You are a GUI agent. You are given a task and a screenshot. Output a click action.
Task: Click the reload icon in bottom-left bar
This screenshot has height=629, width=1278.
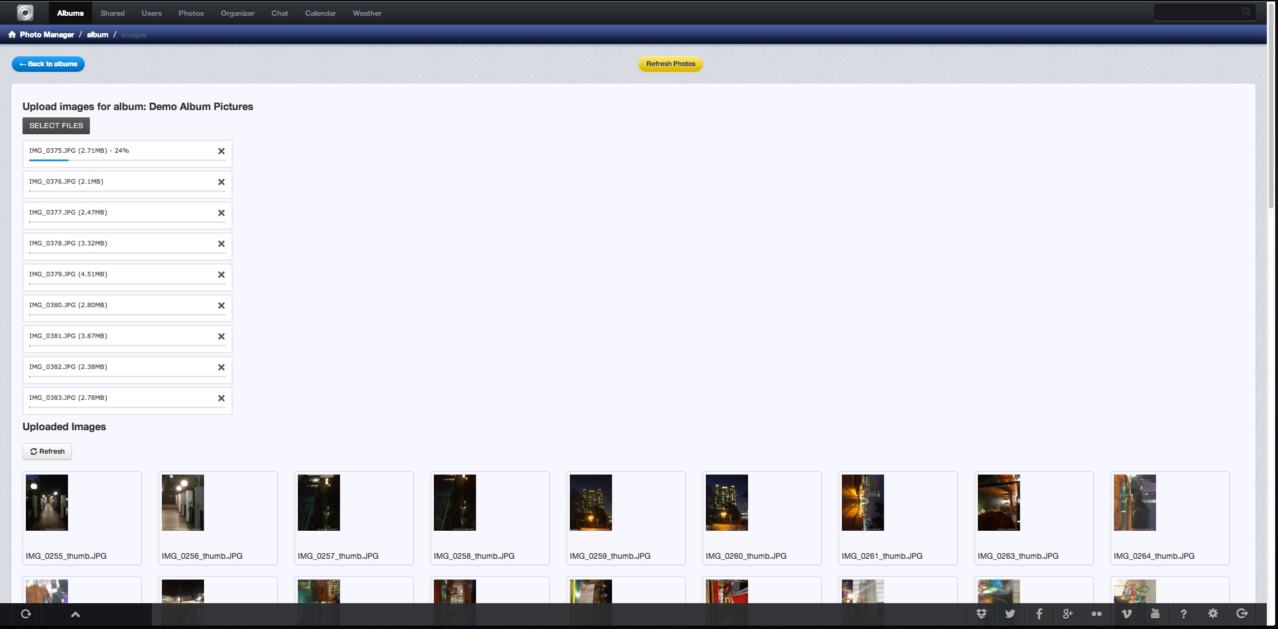(26, 614)
